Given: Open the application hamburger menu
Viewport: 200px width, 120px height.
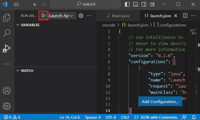Looking at the screenshot, I should (x=16, y=5).
